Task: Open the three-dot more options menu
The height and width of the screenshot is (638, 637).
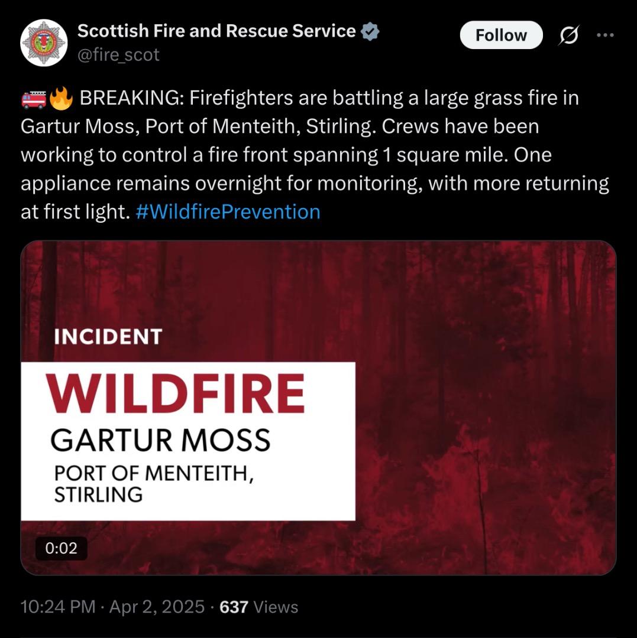Action: point(605,35)
